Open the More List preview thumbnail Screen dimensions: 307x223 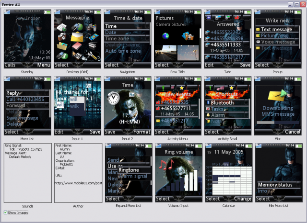click(x=27, y=106)
